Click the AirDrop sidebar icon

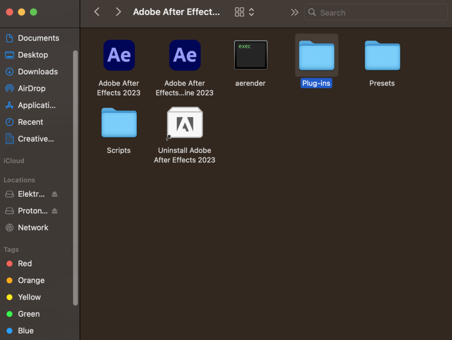9,88
